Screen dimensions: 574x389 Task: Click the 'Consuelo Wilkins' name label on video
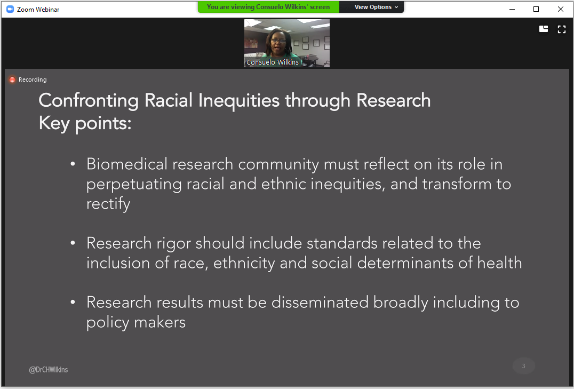pyautogui.click(x=273, y=62)
